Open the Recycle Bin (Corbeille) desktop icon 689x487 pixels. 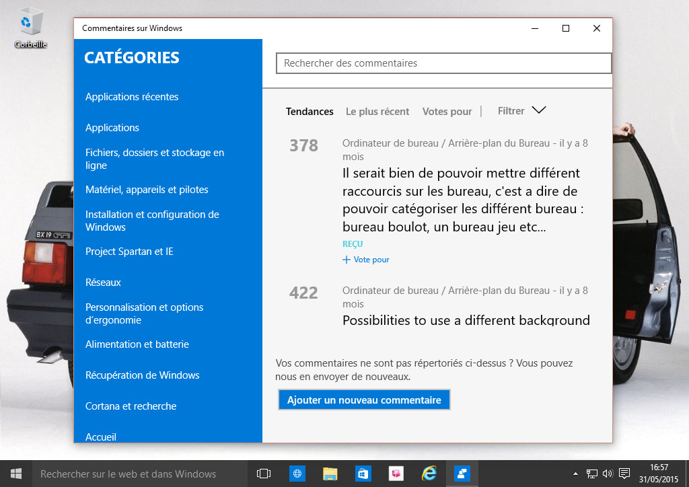click(x=30, y=27)
